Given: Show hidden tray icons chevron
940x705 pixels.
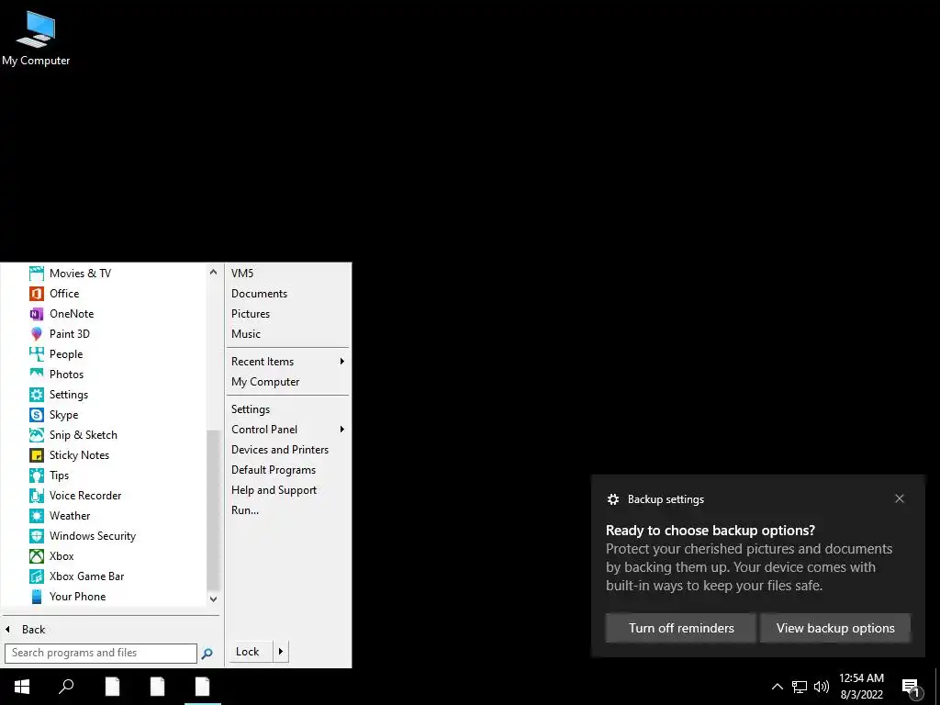Looking at the screenshot, I should pyautogui.click(x=777, y=687).
